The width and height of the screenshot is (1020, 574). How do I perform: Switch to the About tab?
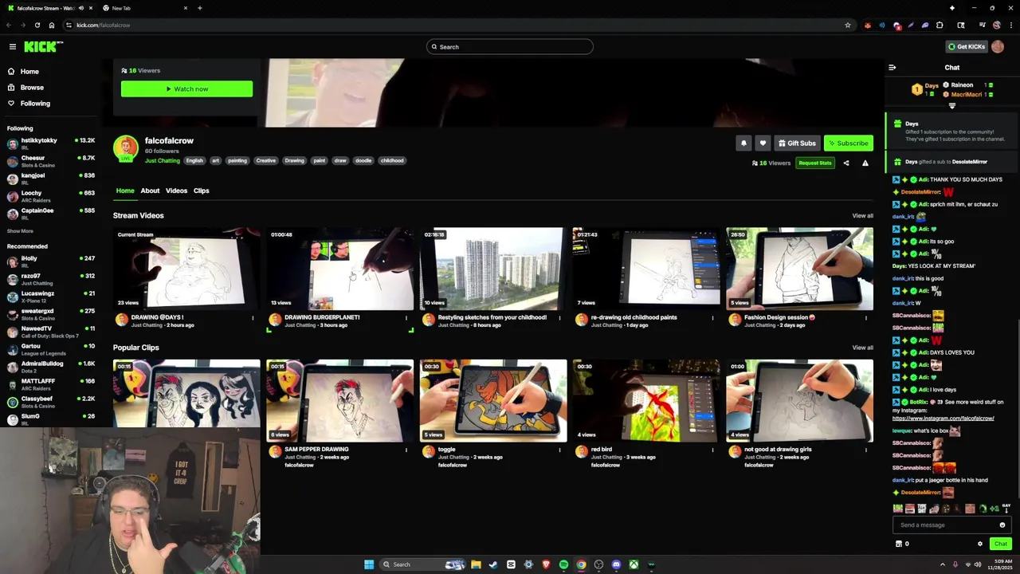coord(150,191)
